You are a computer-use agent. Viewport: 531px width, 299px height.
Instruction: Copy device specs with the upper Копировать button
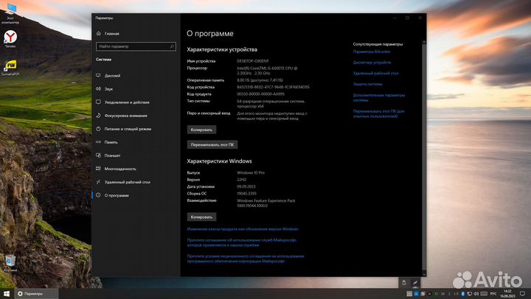point(201,130)
